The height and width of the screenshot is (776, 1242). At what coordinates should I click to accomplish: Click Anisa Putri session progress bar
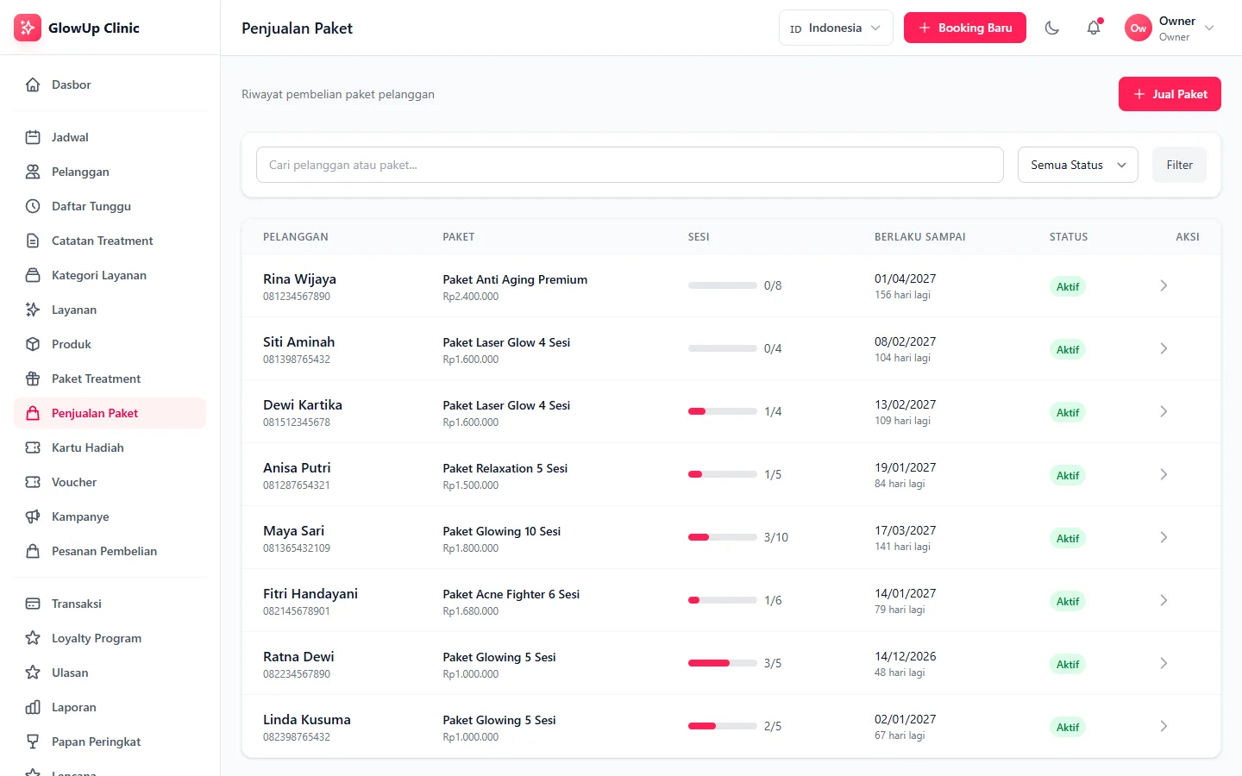[723, 474]
